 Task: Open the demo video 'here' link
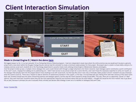[x=51, y=60]
